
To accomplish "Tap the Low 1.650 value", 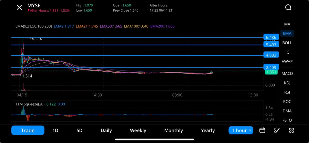I will click(x=84, y=10).
